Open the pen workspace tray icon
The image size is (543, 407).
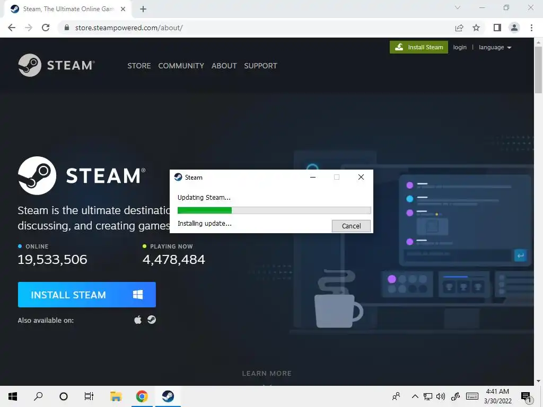(456, 396)
